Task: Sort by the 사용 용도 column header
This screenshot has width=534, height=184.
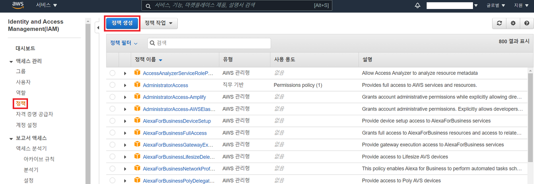Action: tap(285, 59)
